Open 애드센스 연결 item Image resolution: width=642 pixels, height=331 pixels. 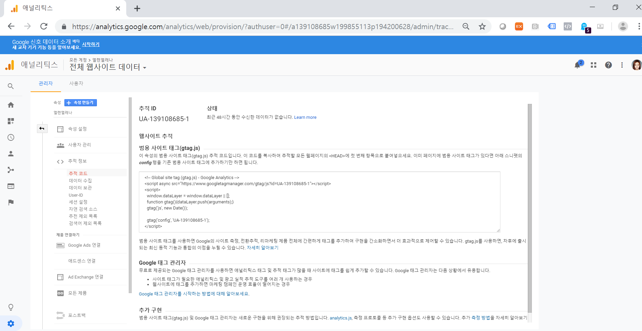(90, 261)
